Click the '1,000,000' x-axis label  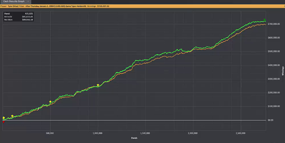click(97, 133)
